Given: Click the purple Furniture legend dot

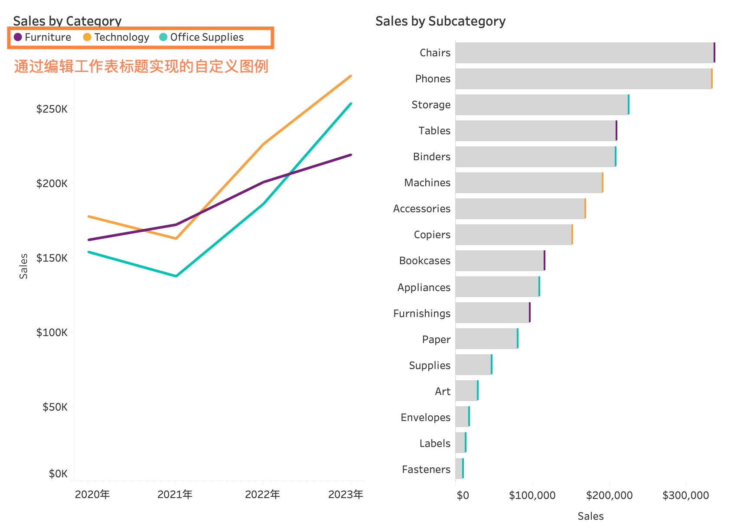Looking at the screenshot, I should click(18, 37).
